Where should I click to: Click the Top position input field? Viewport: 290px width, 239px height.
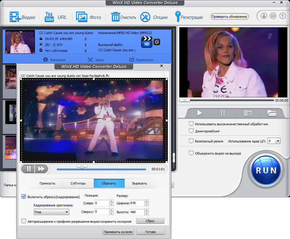coord(102,211)
